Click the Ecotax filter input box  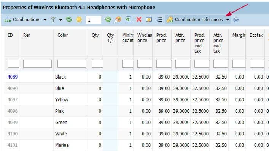257,63
